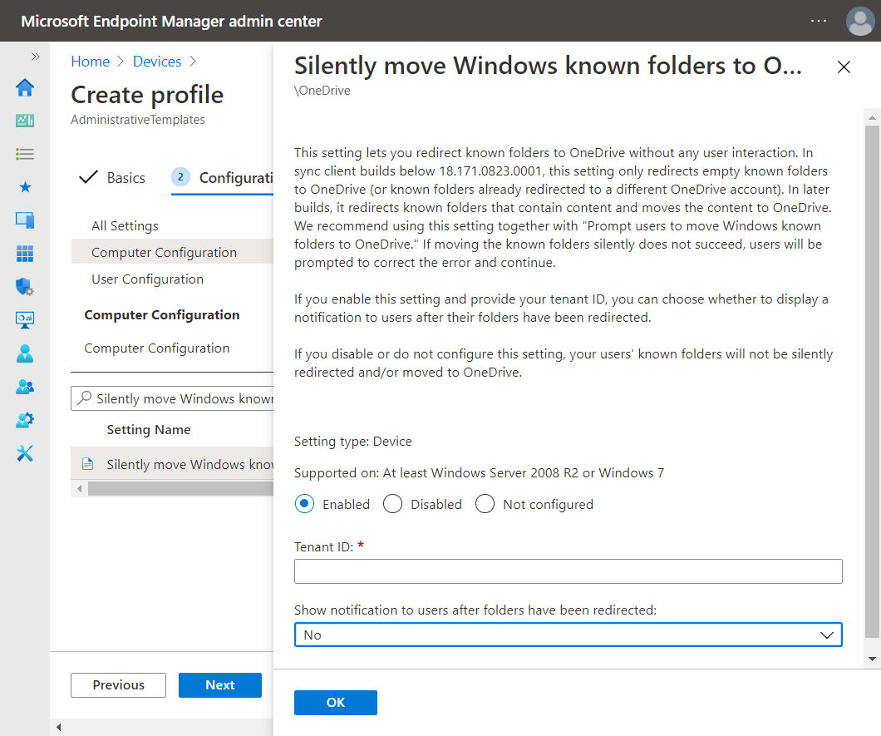The image size is (881, 736).
Task: Click up arrow of pane vertical scrollbar
Action: (872, 117)
